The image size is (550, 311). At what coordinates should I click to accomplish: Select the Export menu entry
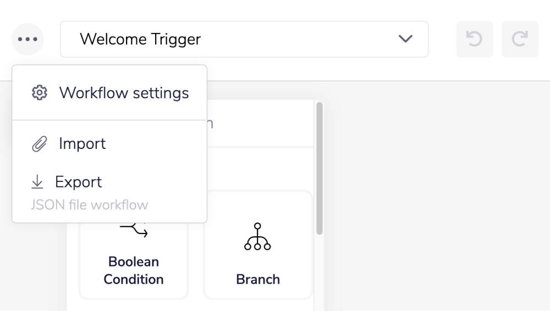tap(79, 182)
